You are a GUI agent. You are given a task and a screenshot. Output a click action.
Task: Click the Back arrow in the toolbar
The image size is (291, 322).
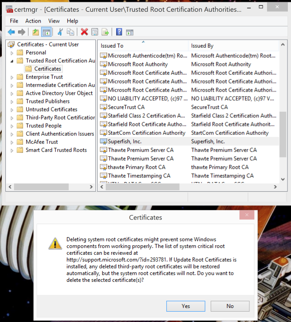coord(11,32)
